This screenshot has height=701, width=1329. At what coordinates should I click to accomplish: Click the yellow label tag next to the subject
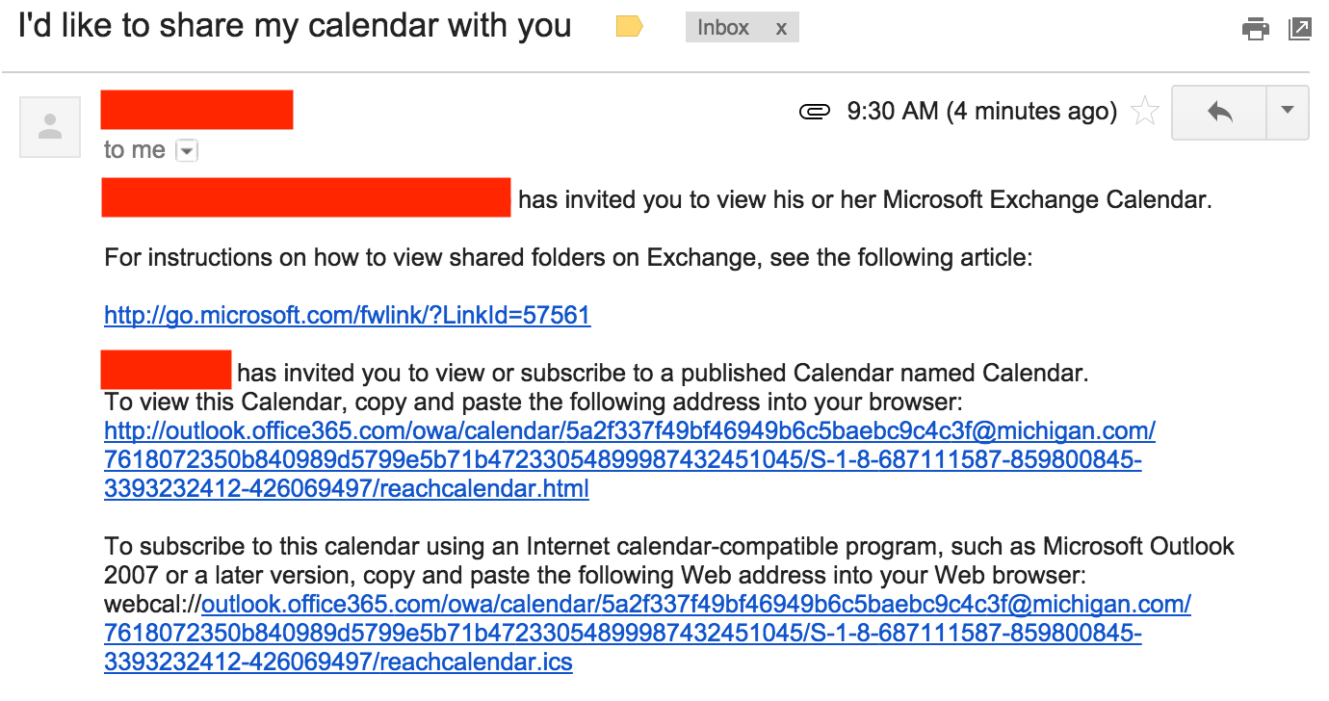pos(627,27)
